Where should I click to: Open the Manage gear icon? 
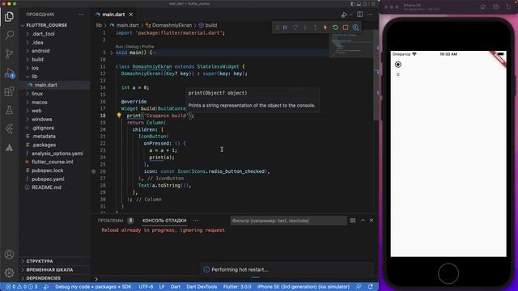click(x=9, y=272)
